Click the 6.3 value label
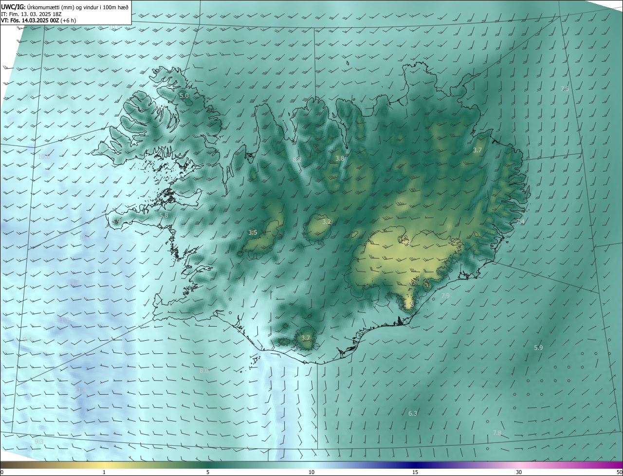Image resolution: width=623 pixels, height=476 pixels. pos(413,413)
